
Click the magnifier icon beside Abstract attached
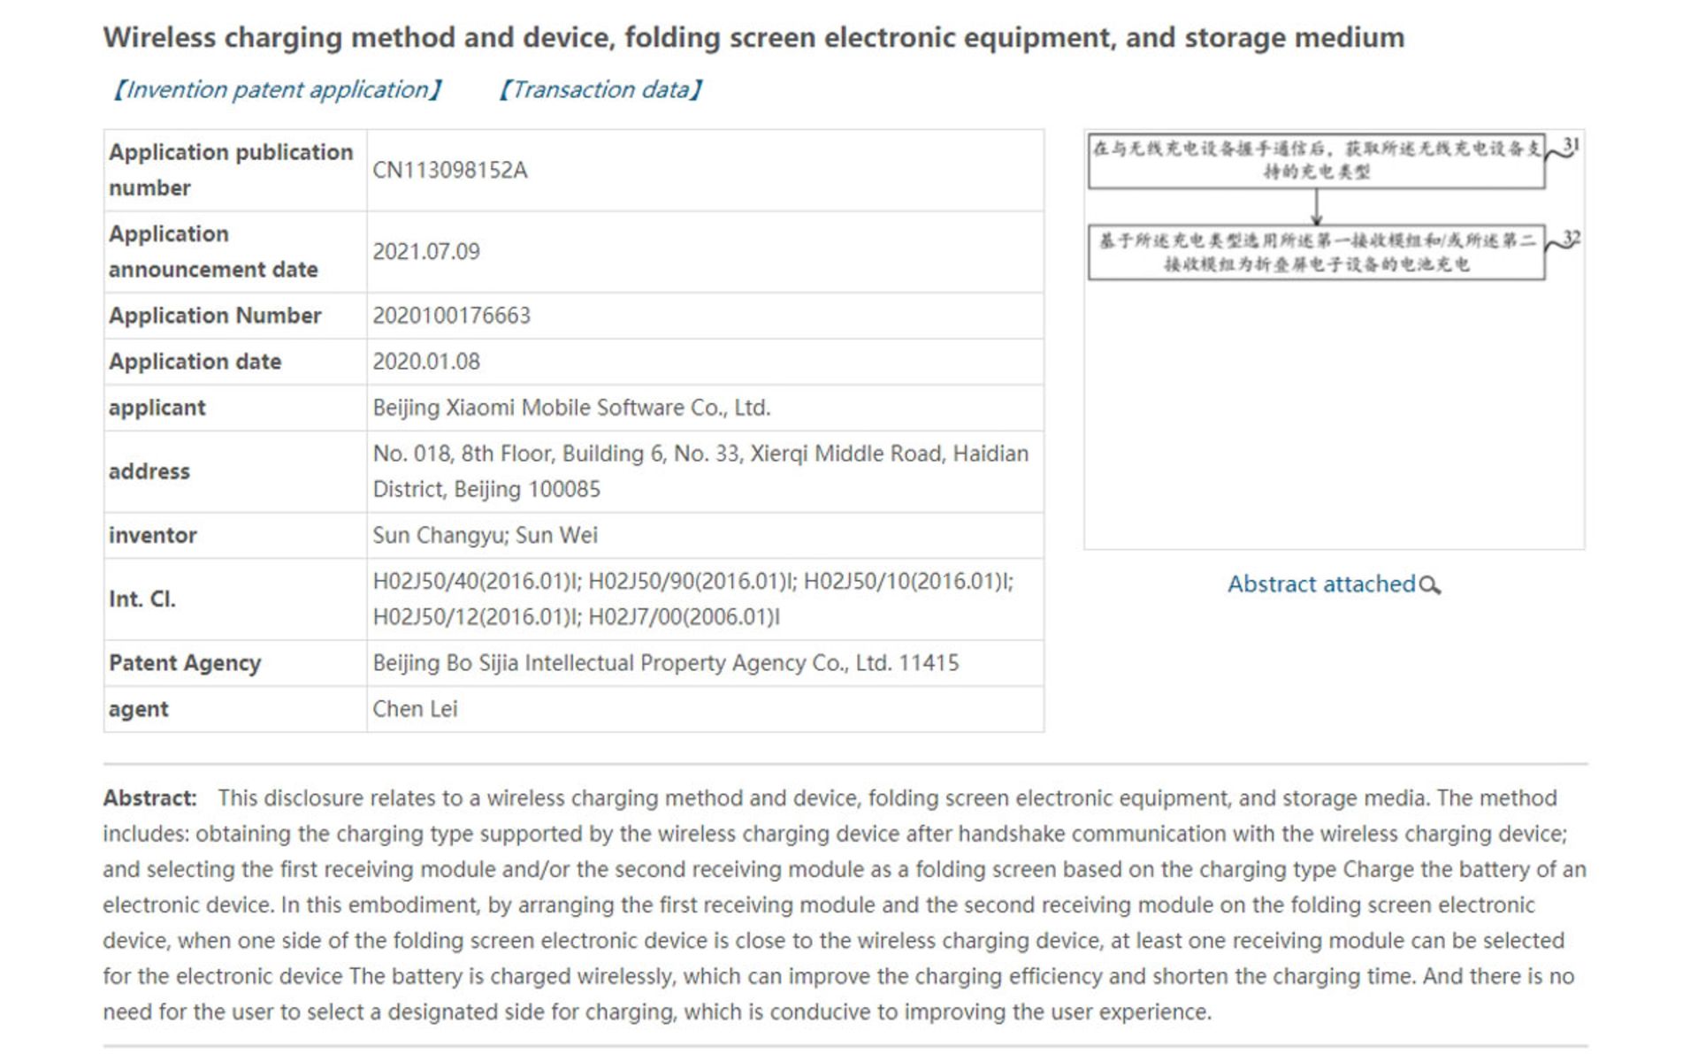click(1430, 585)
